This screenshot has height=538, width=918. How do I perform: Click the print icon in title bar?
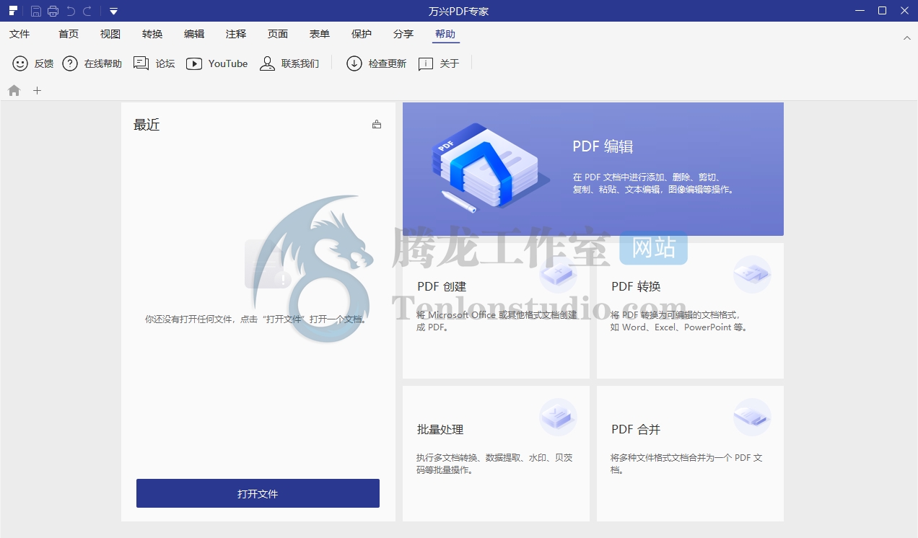coord(53,11)
